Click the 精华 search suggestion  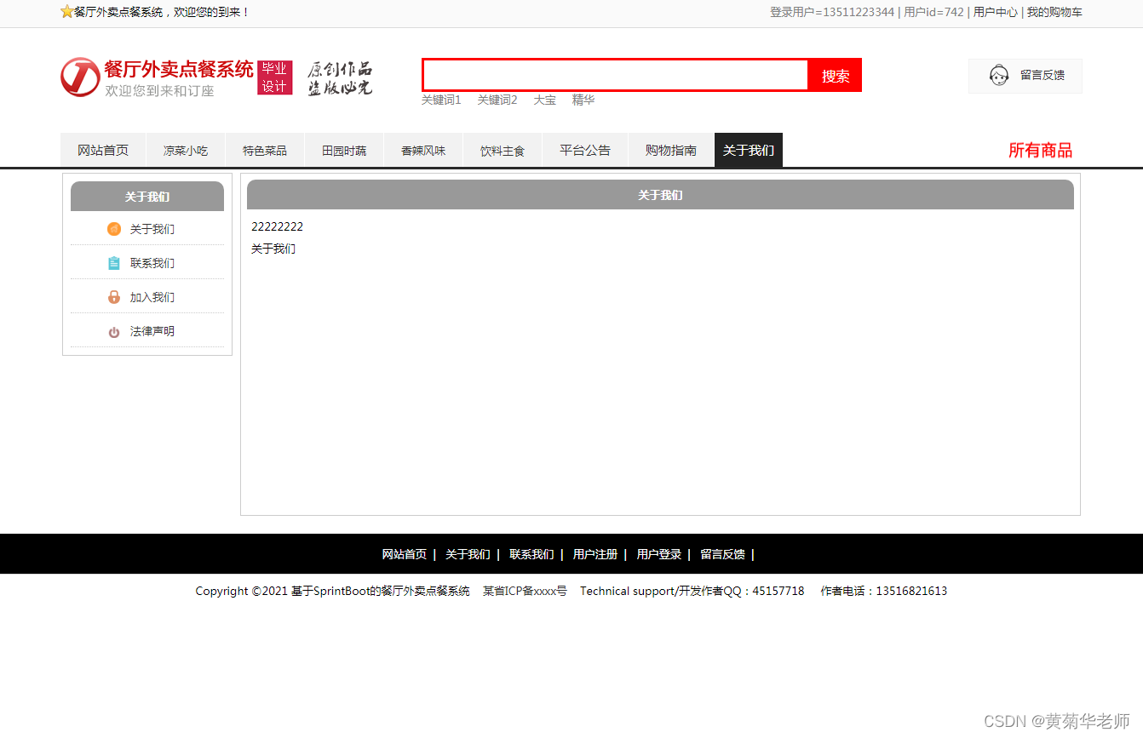pos(583,100)
